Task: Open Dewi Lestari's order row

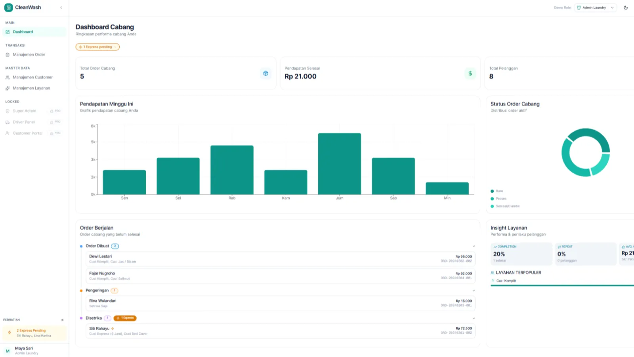Action: tap(281, 259)
